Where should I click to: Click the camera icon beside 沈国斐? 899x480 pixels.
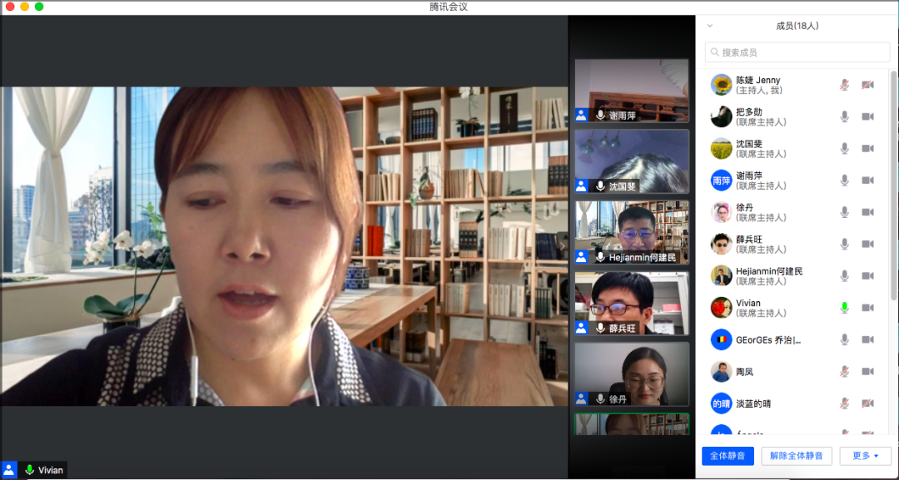(x=867, y=148)
